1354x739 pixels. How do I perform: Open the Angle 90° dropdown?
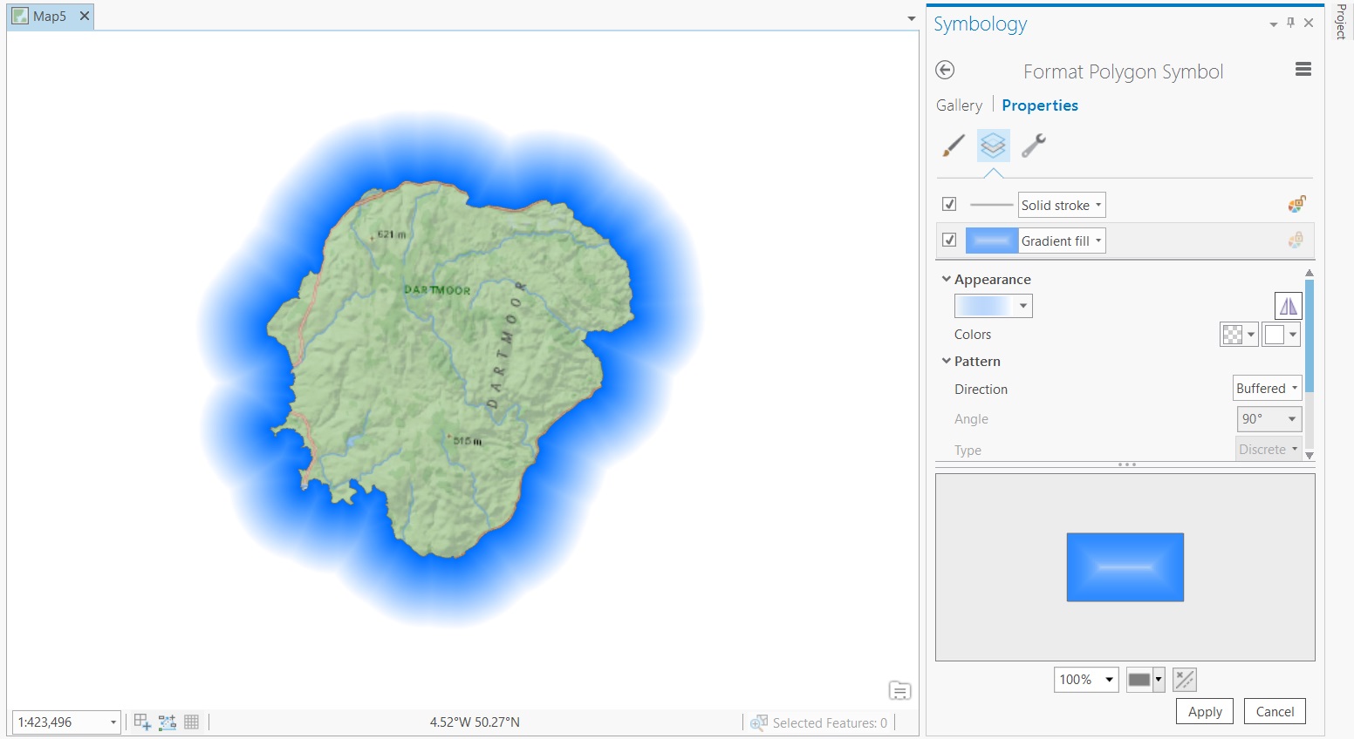pos(1269,419)
